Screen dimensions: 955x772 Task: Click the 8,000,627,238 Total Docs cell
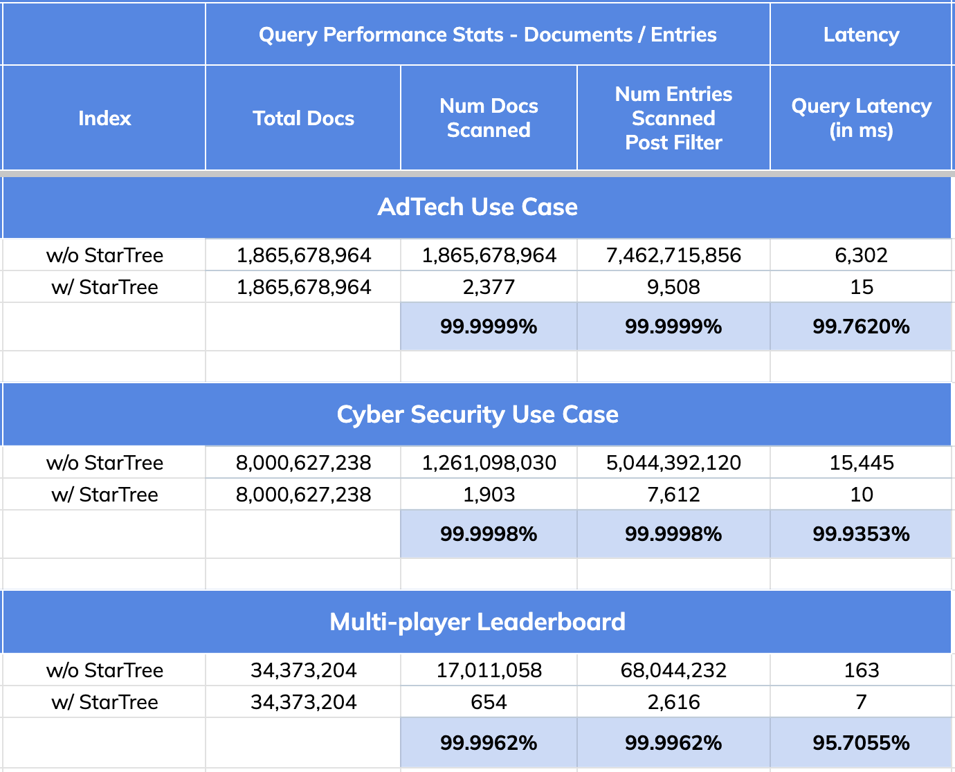coord(302,462)
